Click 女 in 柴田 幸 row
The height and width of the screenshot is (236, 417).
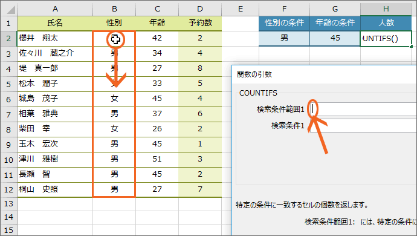pos(114,129)
